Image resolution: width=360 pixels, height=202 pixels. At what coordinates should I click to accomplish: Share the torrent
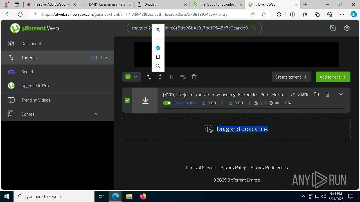[300, 94]
